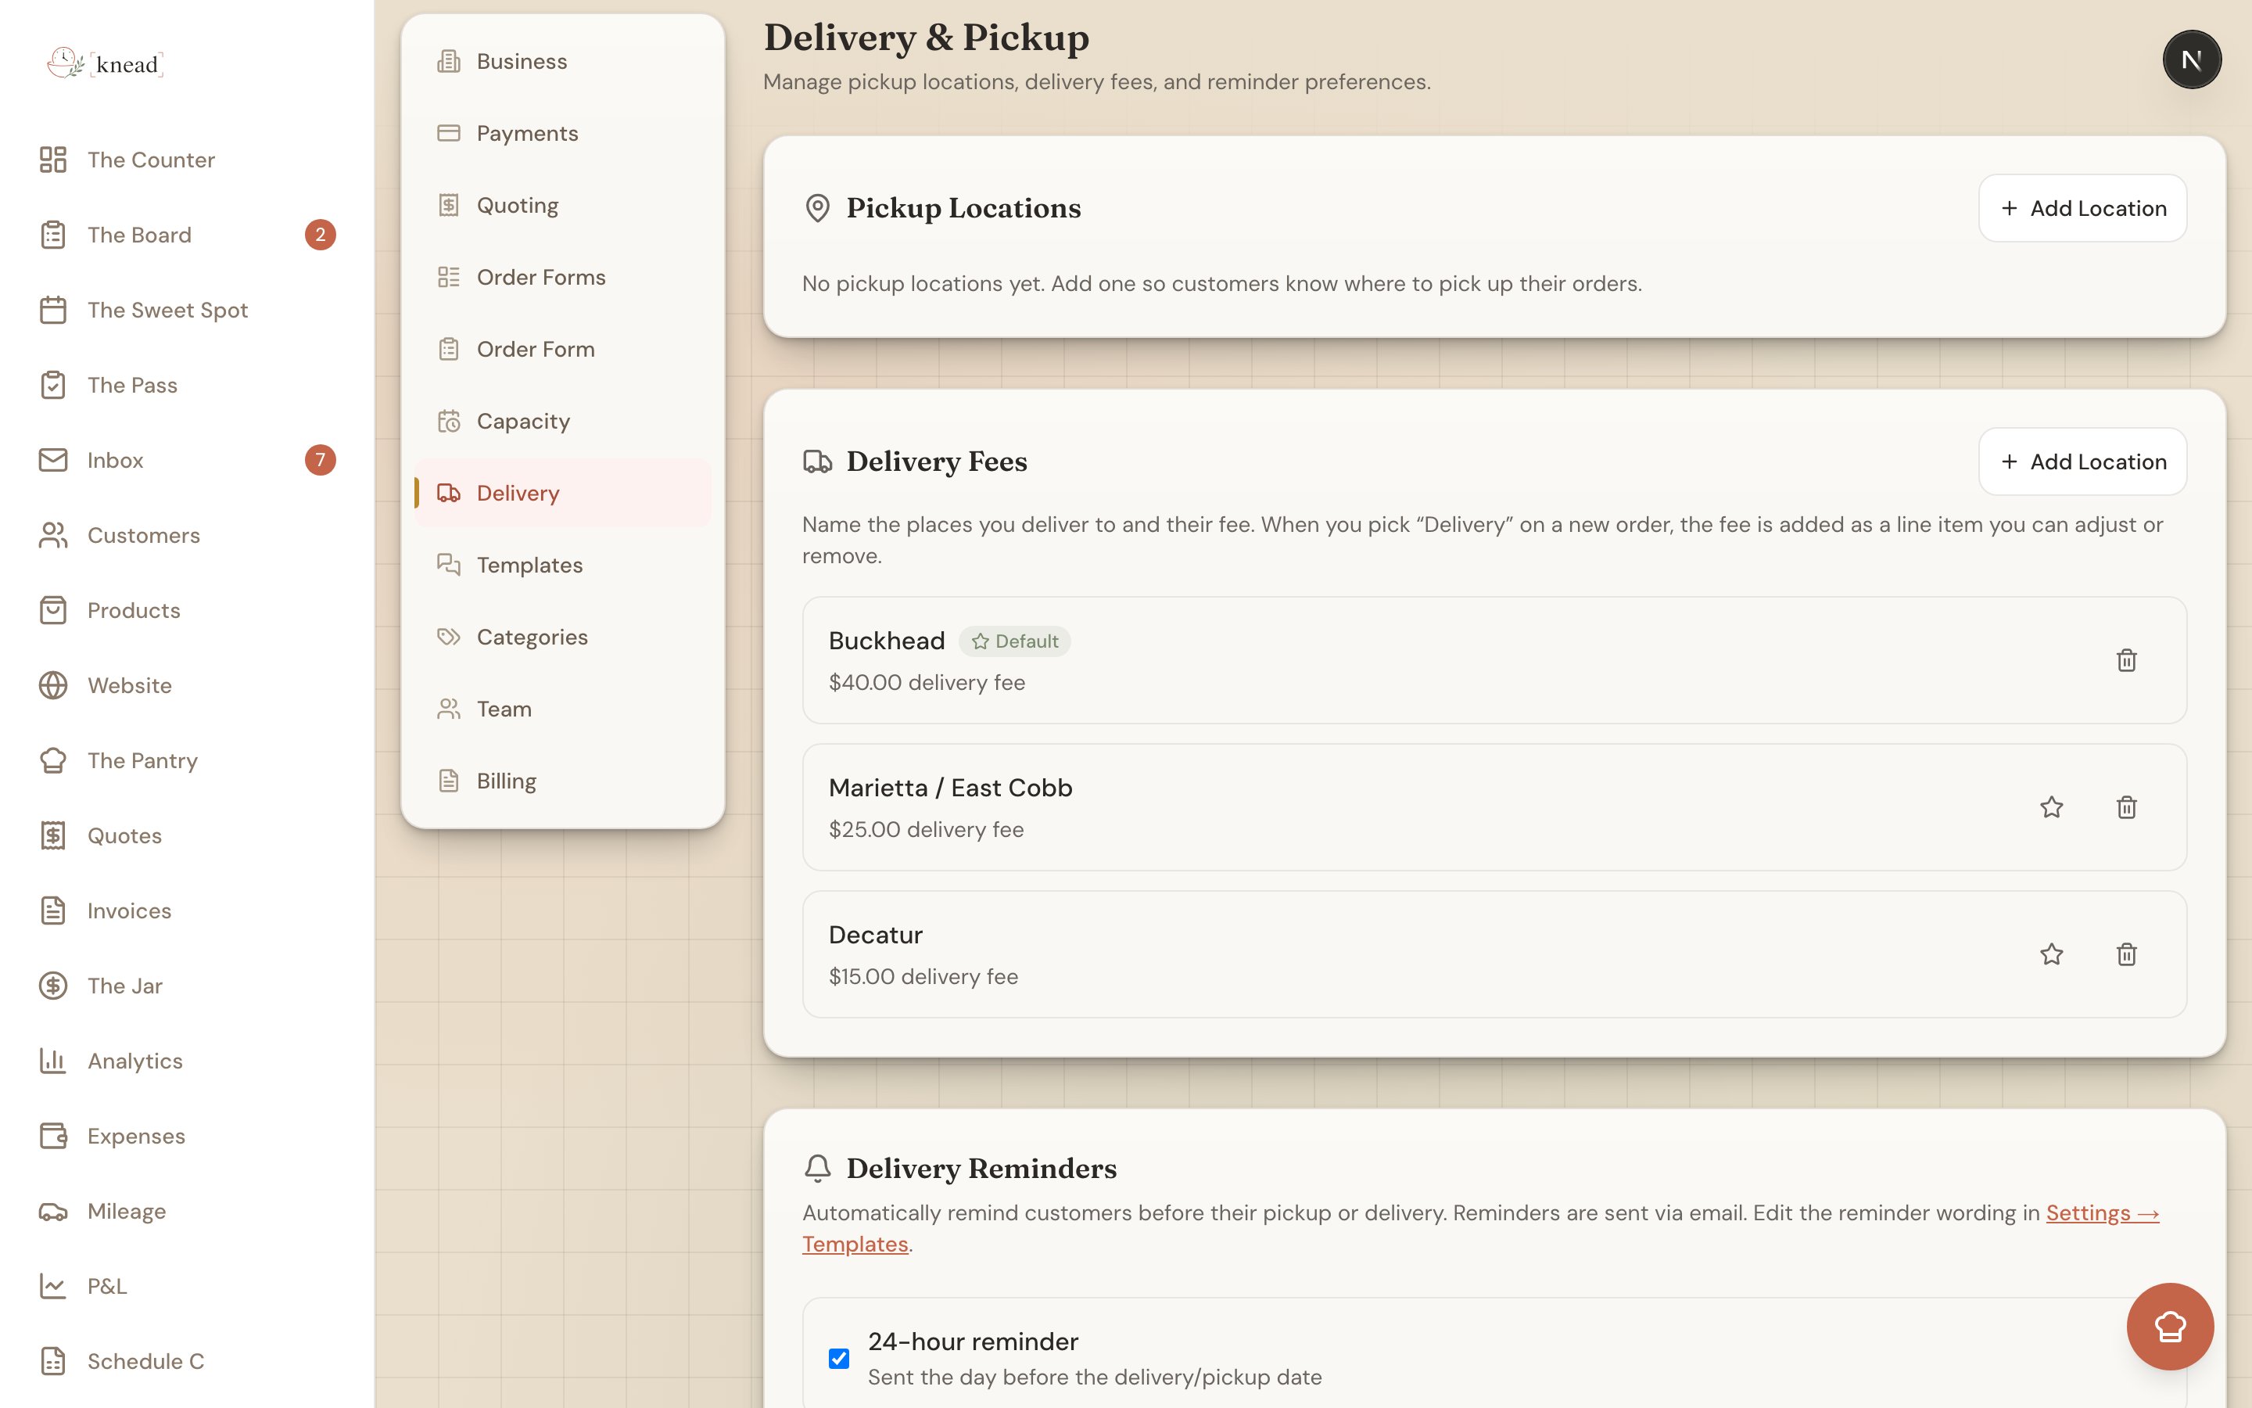Click the Products bag icon
Image resolution: width=2252 pixels, height=1408 pixels.
[x=53, y=610]
